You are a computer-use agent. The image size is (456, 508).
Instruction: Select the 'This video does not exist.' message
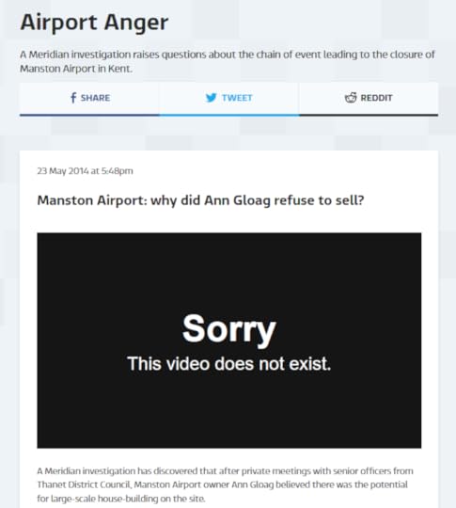pyautogui.click(x=229, y=363)
